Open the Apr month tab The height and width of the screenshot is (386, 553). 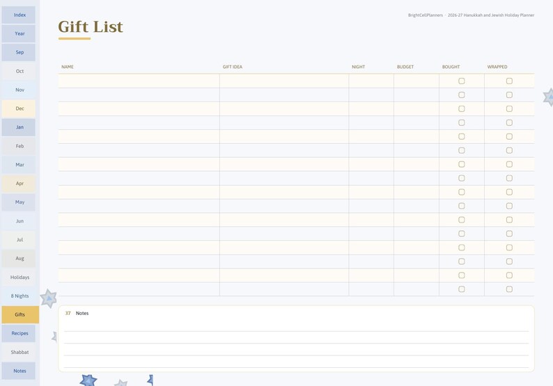[19, 184]
